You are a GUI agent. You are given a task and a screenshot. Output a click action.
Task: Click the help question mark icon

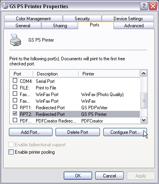(x=144, y=6)
